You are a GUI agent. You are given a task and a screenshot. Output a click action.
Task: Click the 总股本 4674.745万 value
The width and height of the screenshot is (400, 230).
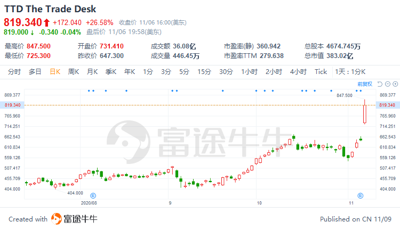click(x=343, y=46)
